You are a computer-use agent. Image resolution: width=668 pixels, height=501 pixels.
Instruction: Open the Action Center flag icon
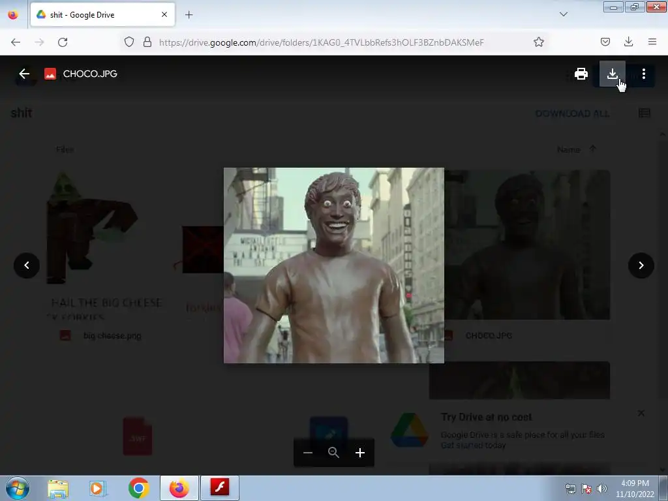click(x=586, y=489)
